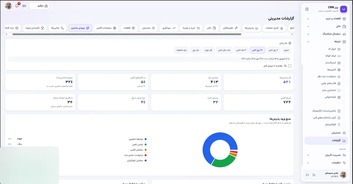Open the مشتریان report tab in tab strip
353x184 pixels.
[148, 28]
